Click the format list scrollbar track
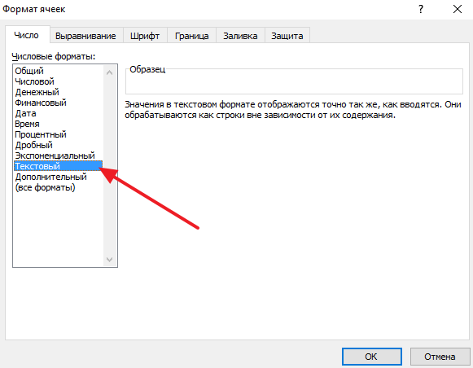The width and height of the screenshot is (473, 368). (x=110, y=166)
